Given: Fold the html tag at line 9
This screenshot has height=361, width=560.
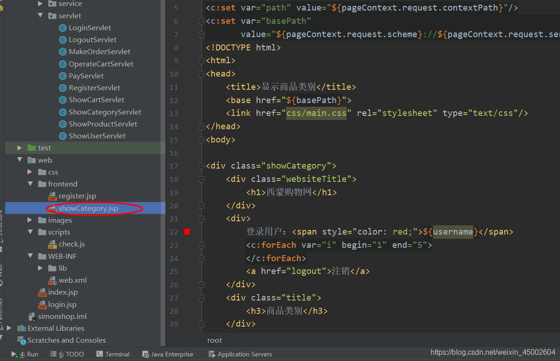Looking at the screenshot, I should click(201, 60).
